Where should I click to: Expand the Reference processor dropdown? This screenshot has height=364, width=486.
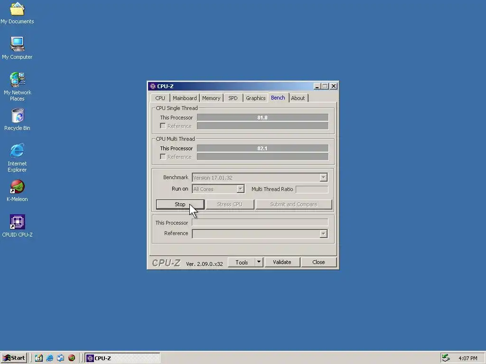323,234
